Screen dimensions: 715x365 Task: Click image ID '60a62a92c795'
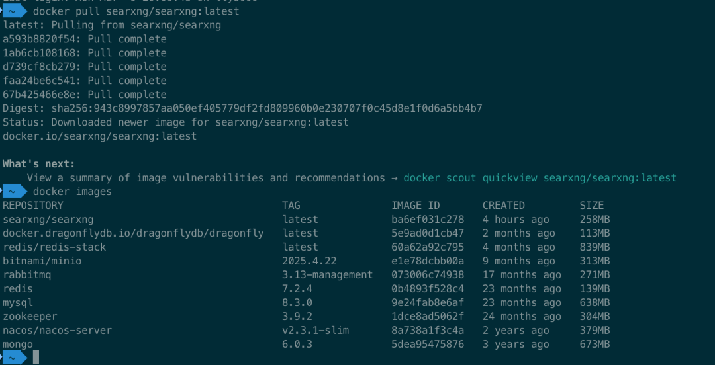tap(428, 247)
